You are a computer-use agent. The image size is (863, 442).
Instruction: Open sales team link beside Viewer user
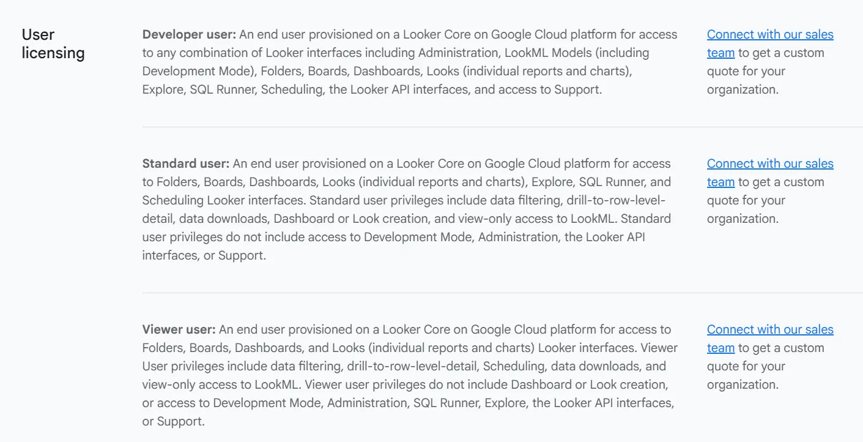[x=770, y=330]
